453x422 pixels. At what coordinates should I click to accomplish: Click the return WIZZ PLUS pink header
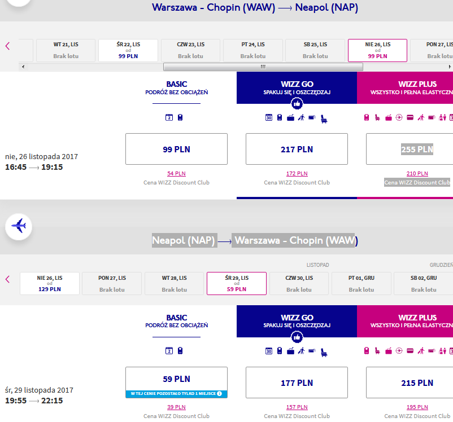[x=405, y=321]
